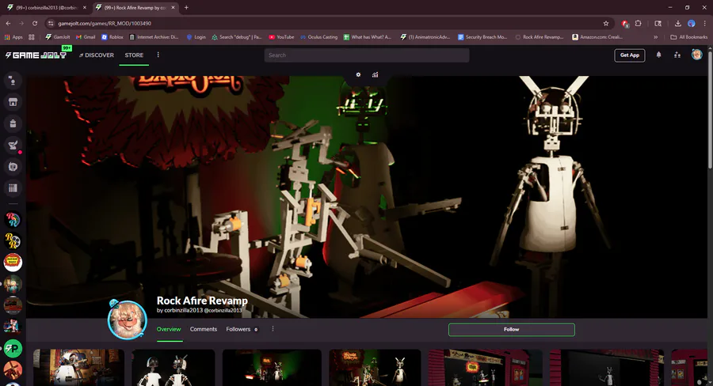Click the Rock Afire Revamp game avatar
This screenshot has height=386, width=713.
click(x=128, y=320)
